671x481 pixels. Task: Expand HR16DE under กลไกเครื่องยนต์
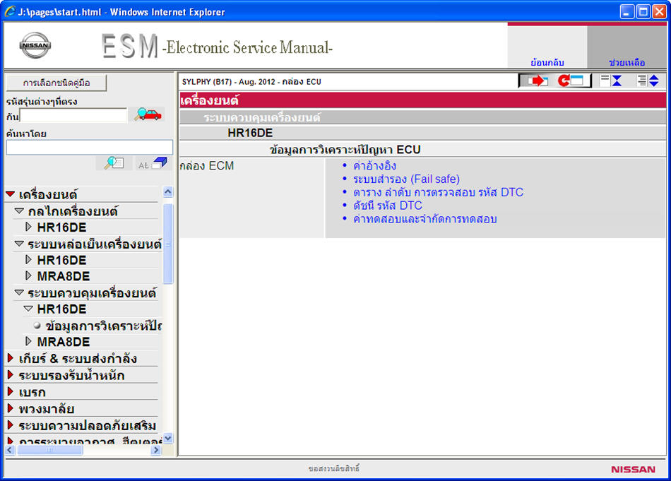(29, 227)
